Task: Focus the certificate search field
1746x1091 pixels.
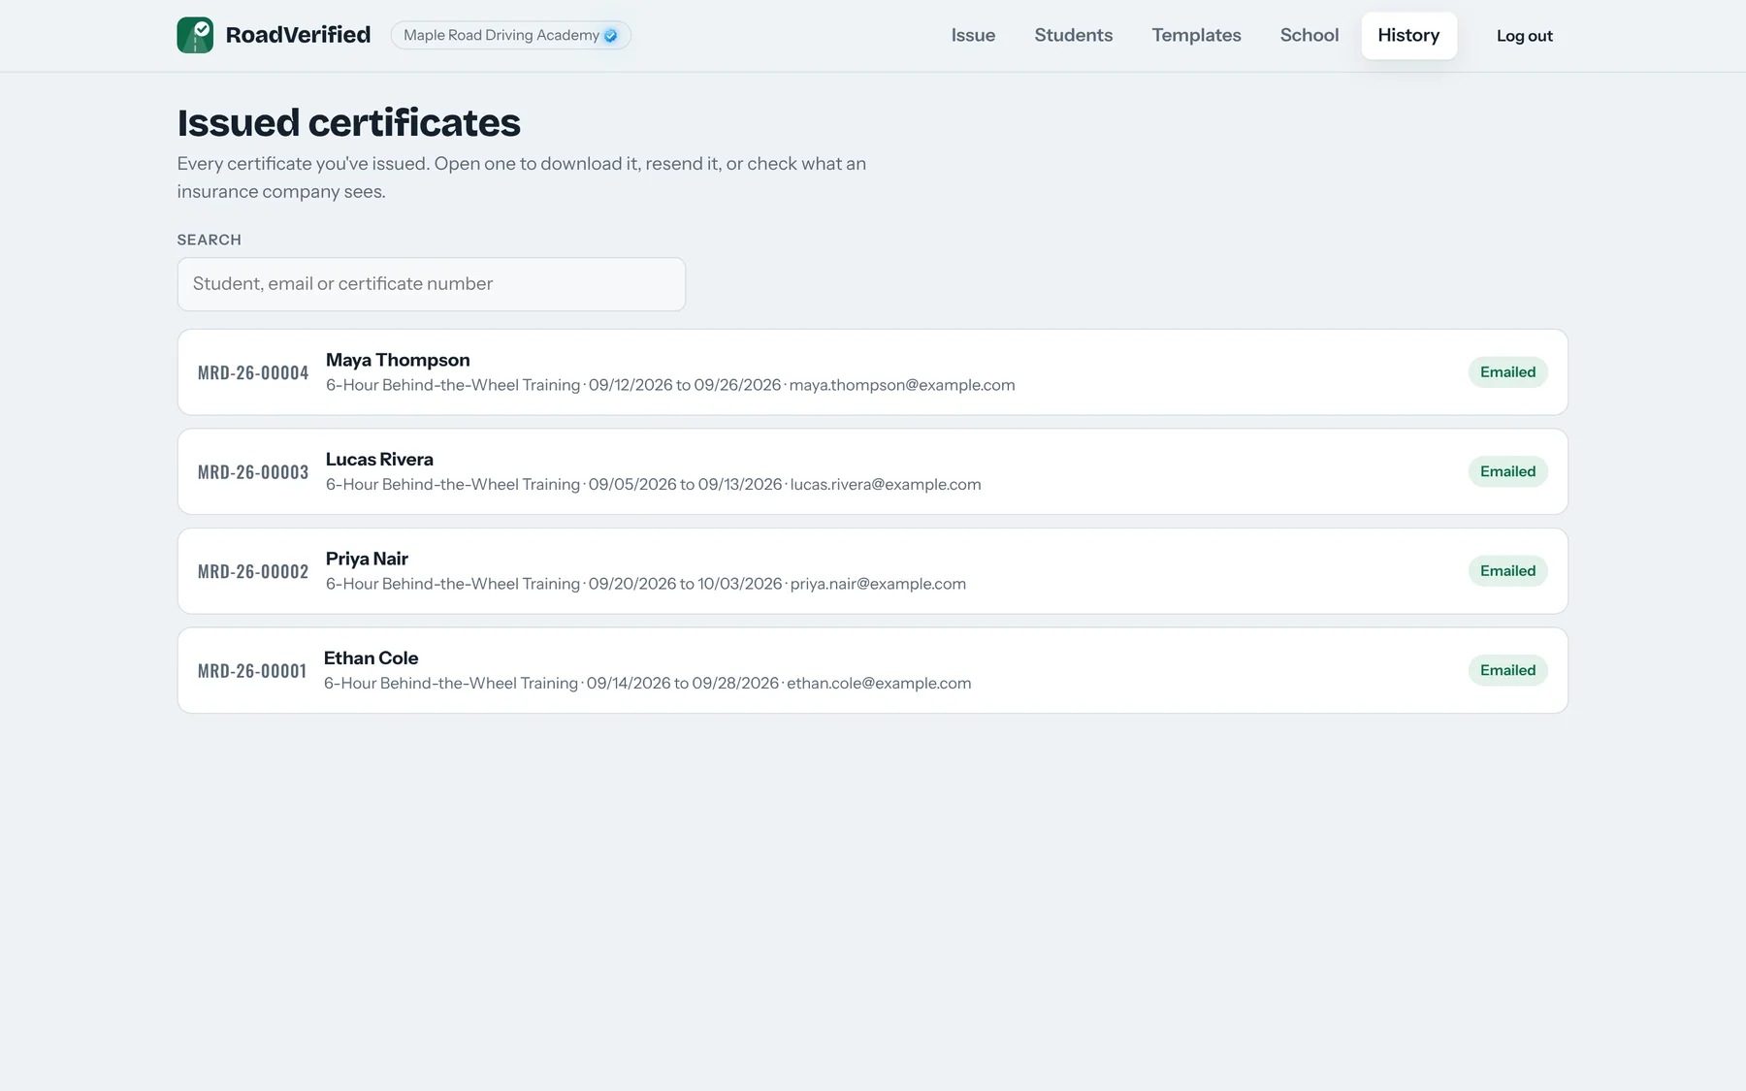Action: coord(431,284)
